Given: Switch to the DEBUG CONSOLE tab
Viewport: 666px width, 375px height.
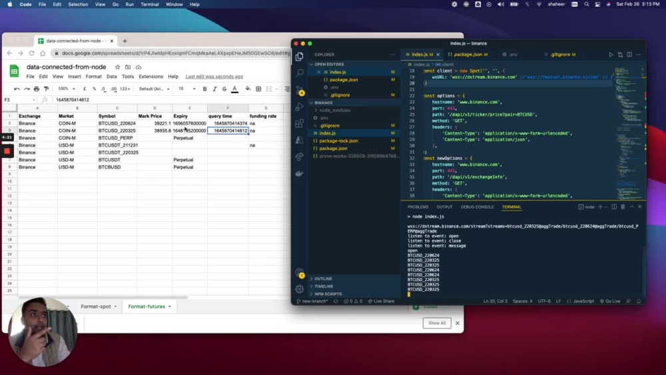Looking at the screenshot, I should [478, 207].
